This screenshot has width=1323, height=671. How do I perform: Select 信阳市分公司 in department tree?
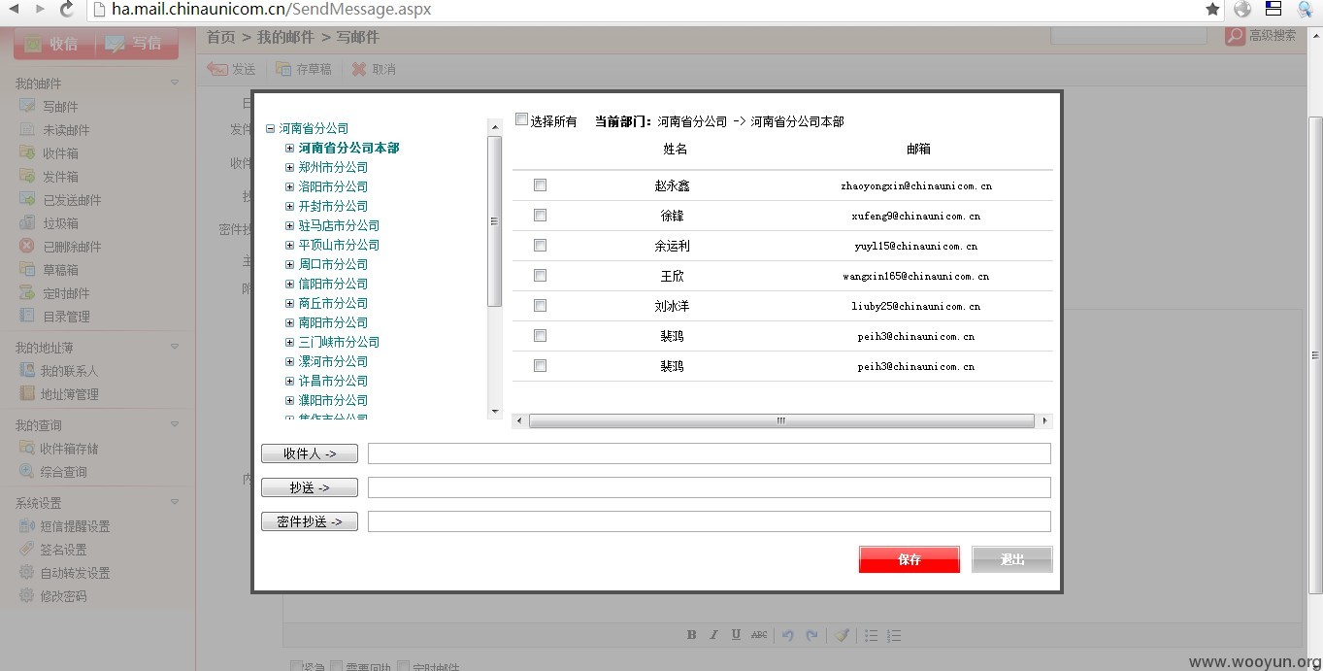333,284
